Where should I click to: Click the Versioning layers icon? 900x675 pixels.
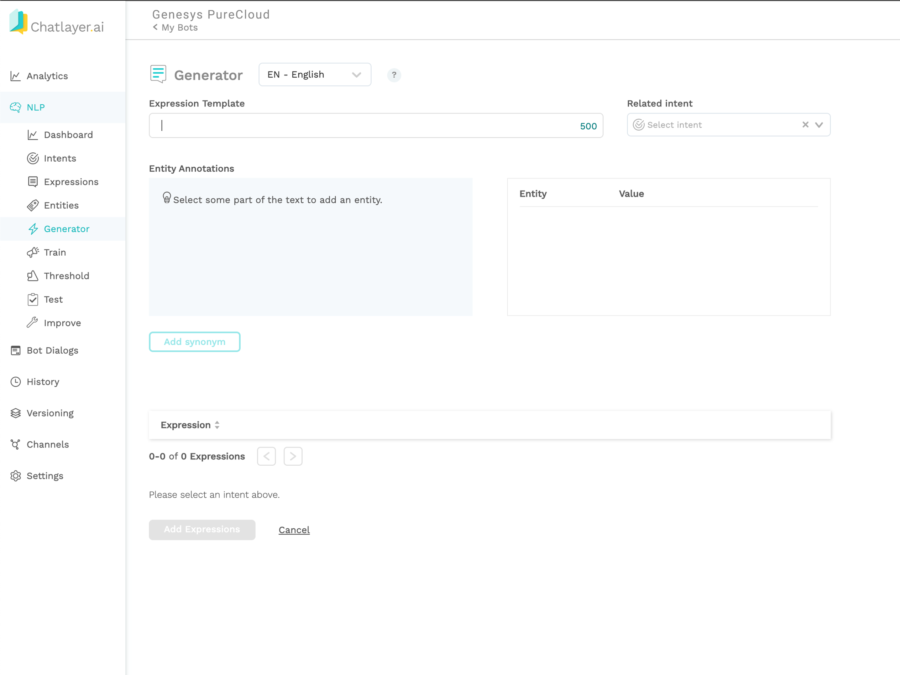click(x=15, y=413)
